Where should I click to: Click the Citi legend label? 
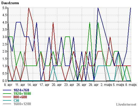tap(16, 100)
